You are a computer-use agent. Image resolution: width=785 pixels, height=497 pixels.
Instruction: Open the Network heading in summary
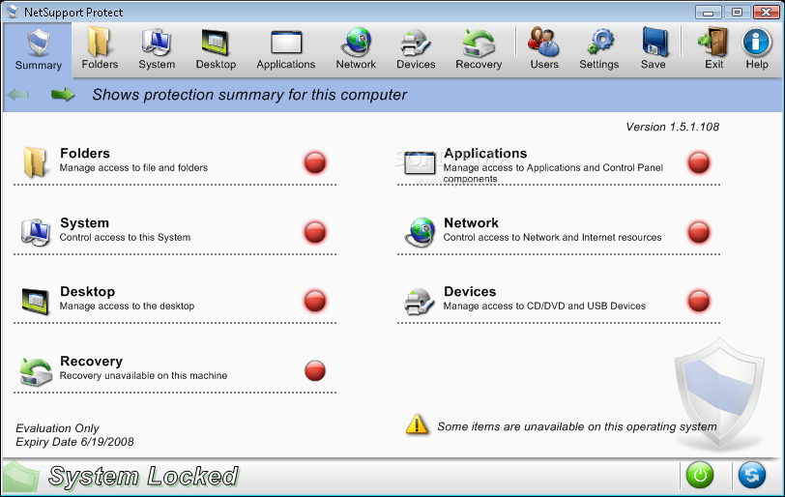[x=471, y=222]
